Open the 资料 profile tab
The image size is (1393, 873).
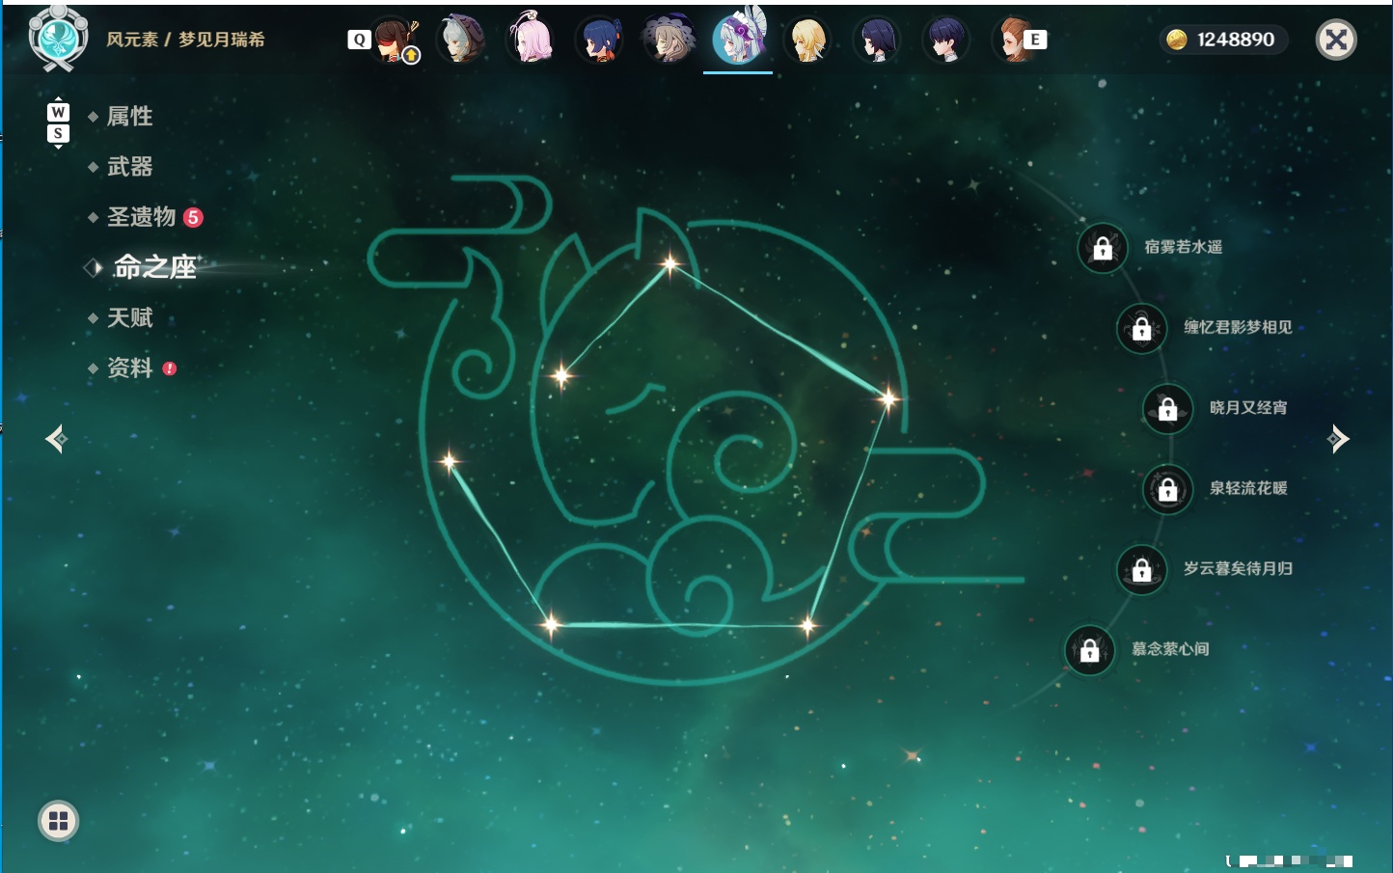click(129, 368)
